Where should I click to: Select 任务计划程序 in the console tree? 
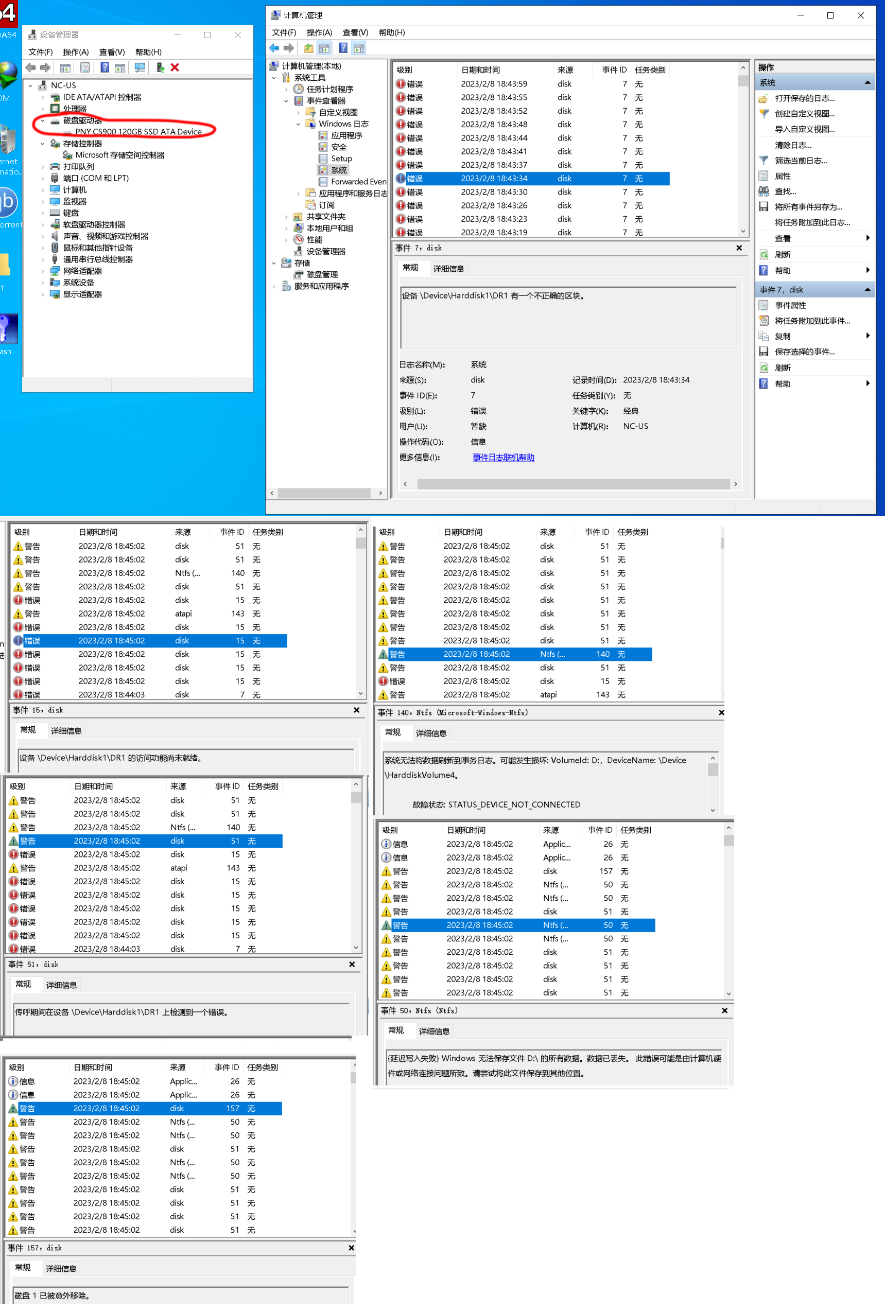pyautogui.click(x=329, y=89)
